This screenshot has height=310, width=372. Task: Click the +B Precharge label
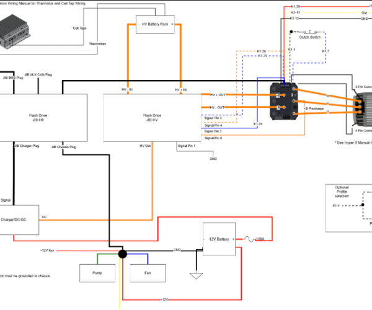[x=314, y=108]
